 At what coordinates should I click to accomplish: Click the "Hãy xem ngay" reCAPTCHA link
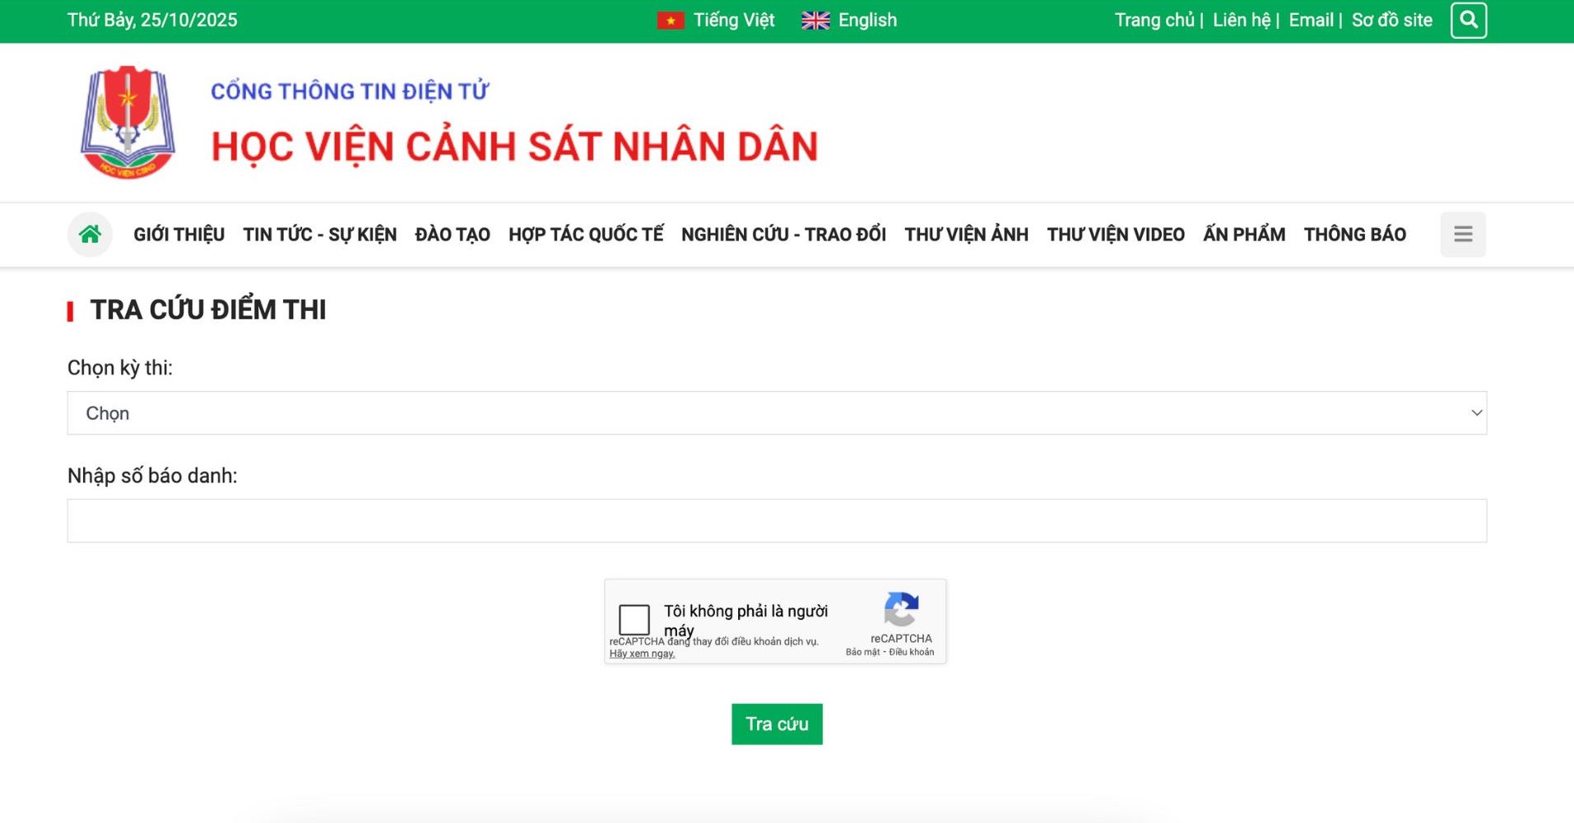coord(642,653)
